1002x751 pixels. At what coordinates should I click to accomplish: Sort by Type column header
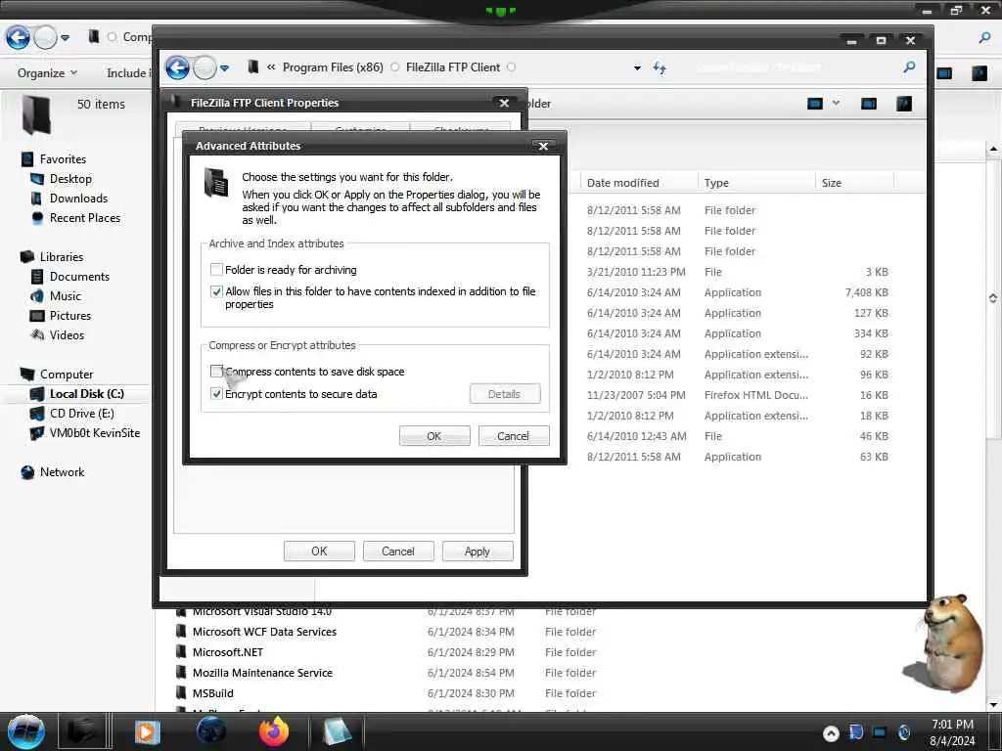click(x=756, y=183)
